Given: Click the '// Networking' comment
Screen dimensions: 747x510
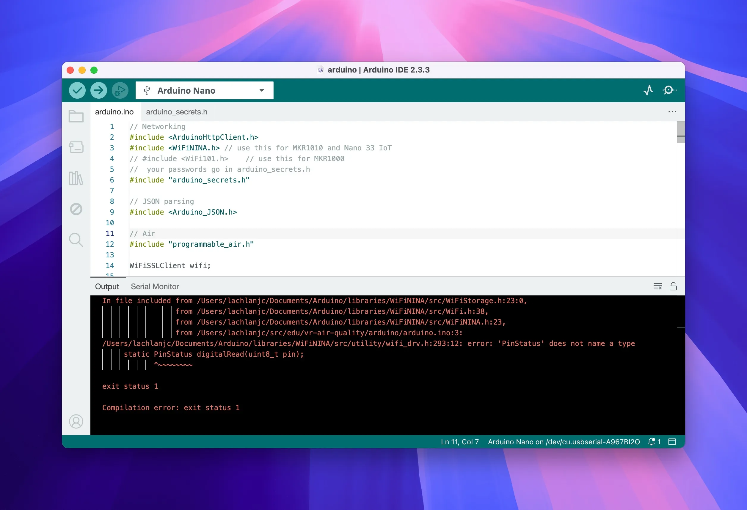Looking at the screenshot, I should [x=157, y=127].
